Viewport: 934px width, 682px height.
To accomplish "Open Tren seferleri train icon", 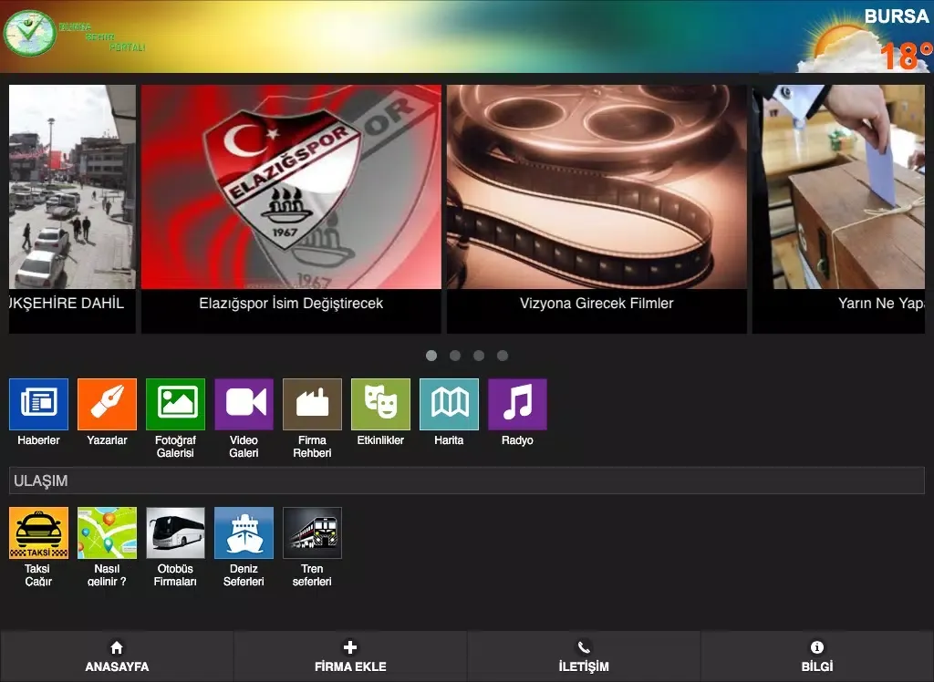I will [x=312, y=532].
